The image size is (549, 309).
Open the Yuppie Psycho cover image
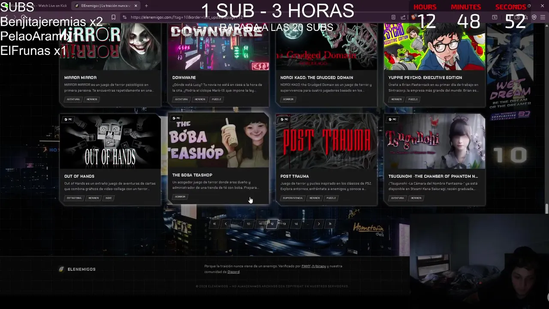(x=434, y=46)
